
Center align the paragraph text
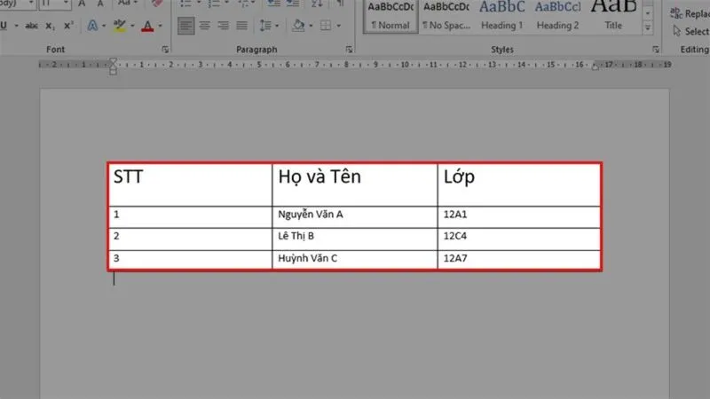click(x=206, y=26)
